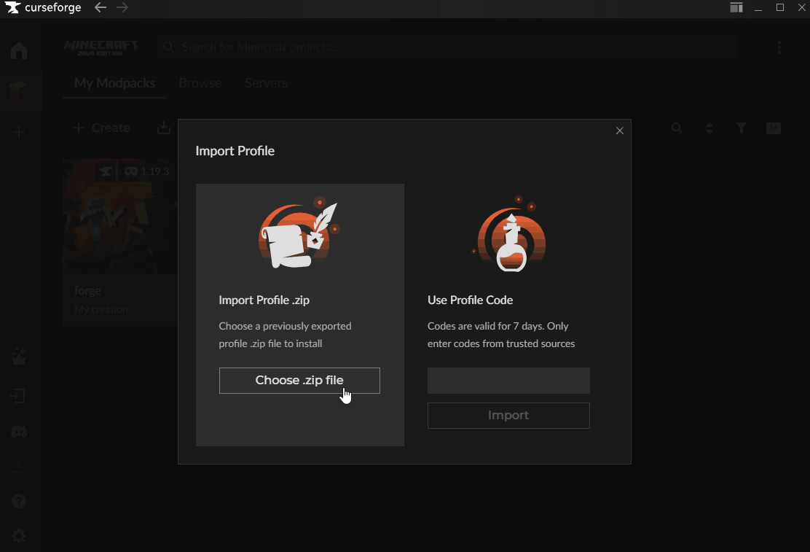This screenshot has width=810, height=552.
Task: Open the premium crown icon in sidebar
Action: [19, 356]
